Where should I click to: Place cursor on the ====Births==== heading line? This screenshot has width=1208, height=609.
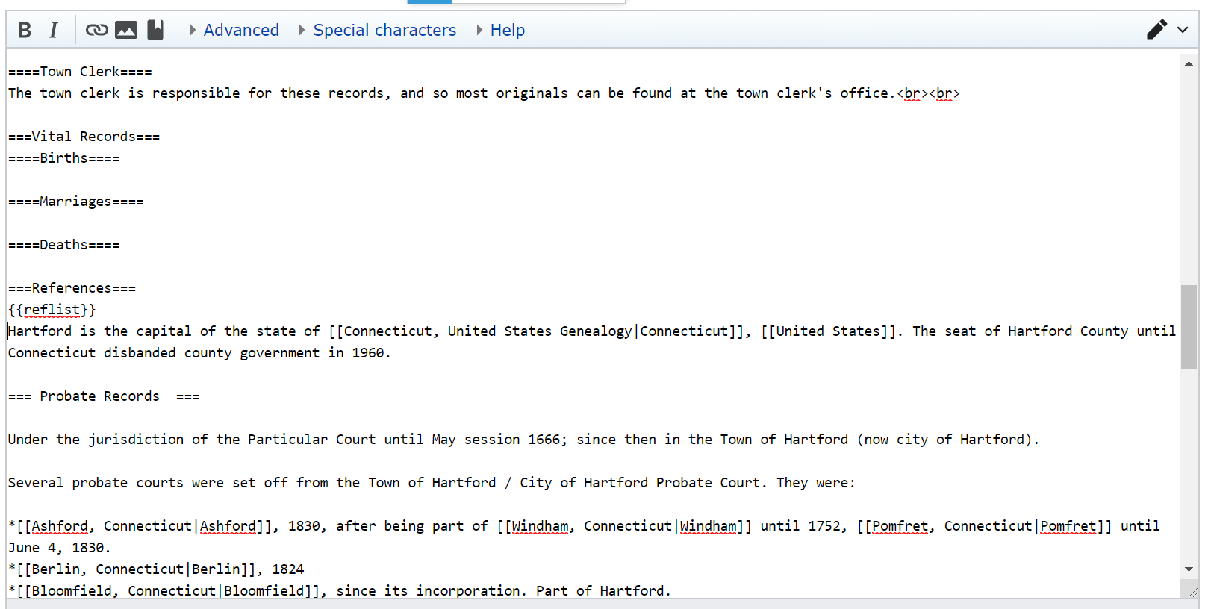coord(64,158)
